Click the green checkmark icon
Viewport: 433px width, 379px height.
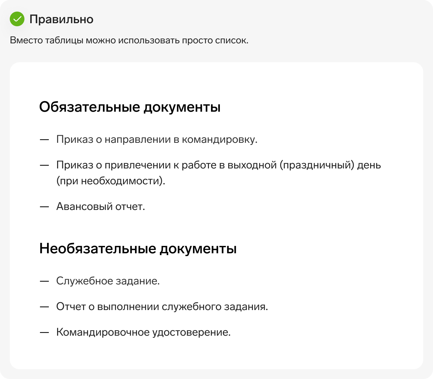(x=17, y=19)
